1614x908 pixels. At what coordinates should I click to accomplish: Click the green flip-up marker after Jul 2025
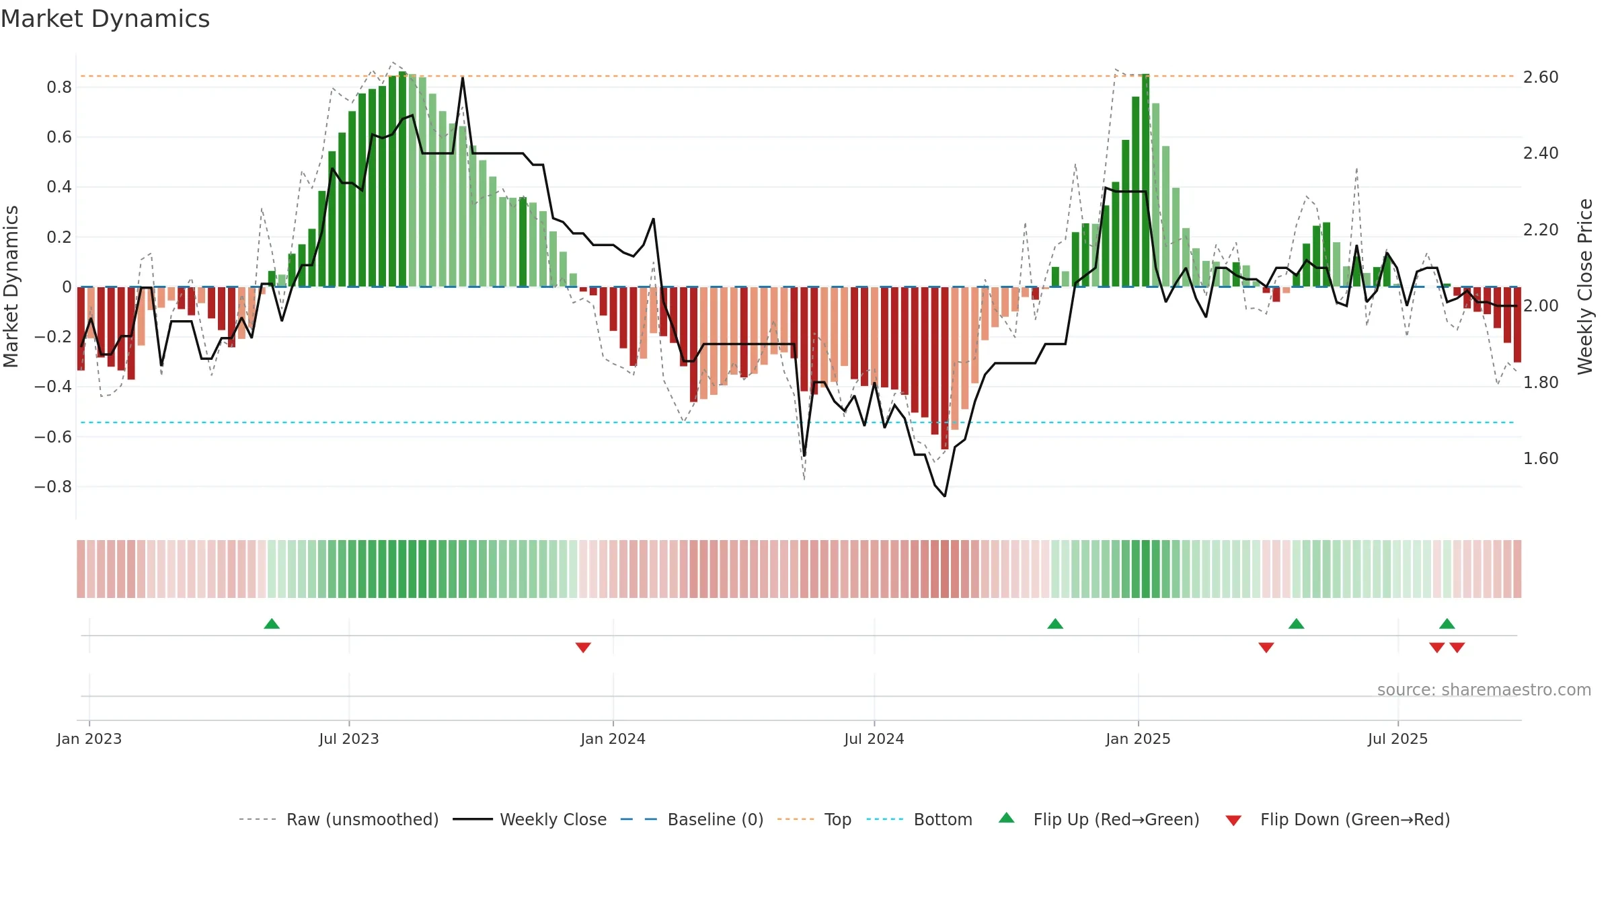pos(1447,624)
